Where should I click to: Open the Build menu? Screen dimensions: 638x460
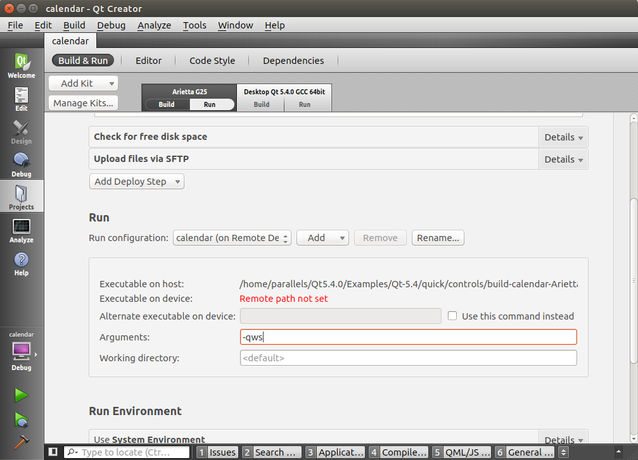(x=75, y=25)
